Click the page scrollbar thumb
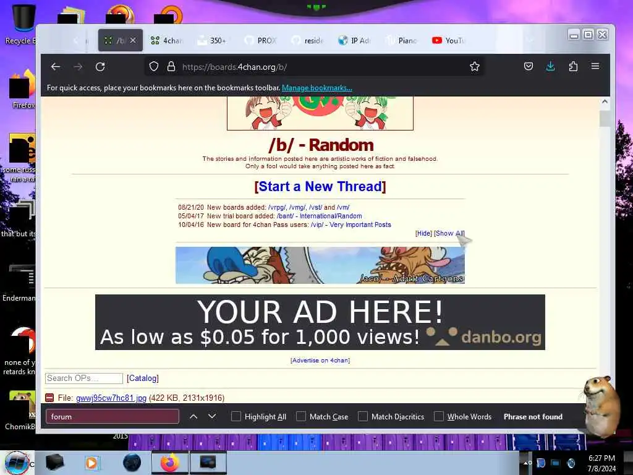The height and width of the screenshot is (475, 633). (605, 118)
